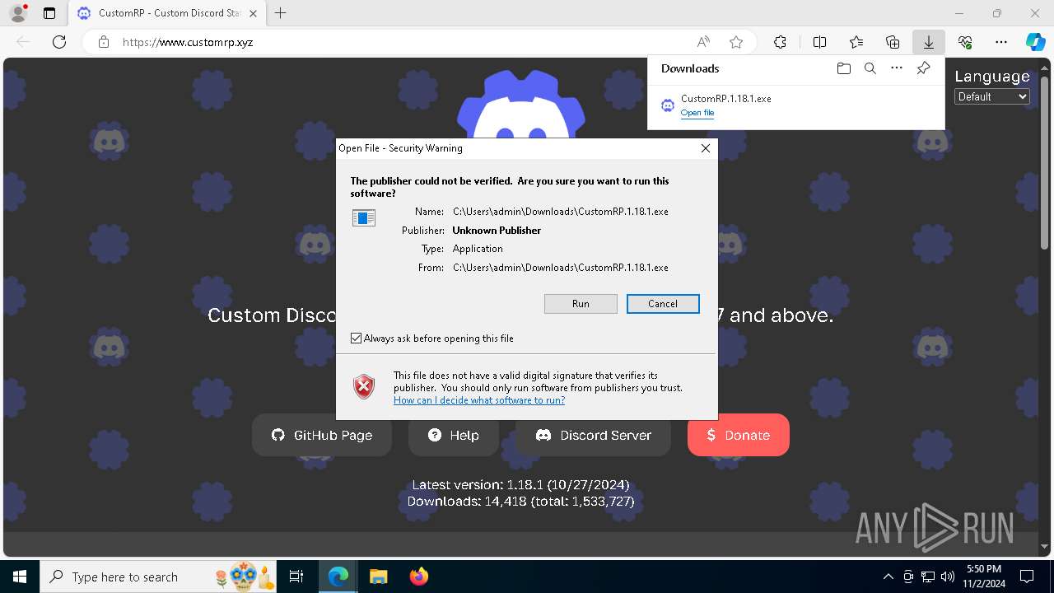The width and height of the screenshot is (1054, 593).
Task: Open the Collections icon
Action: pos(893,42)
